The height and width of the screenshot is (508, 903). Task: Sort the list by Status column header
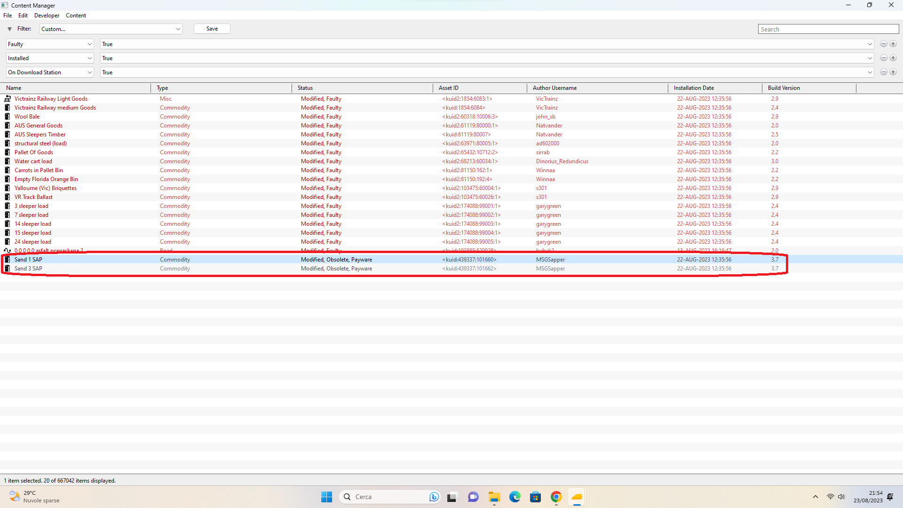[x=362, y=88]
